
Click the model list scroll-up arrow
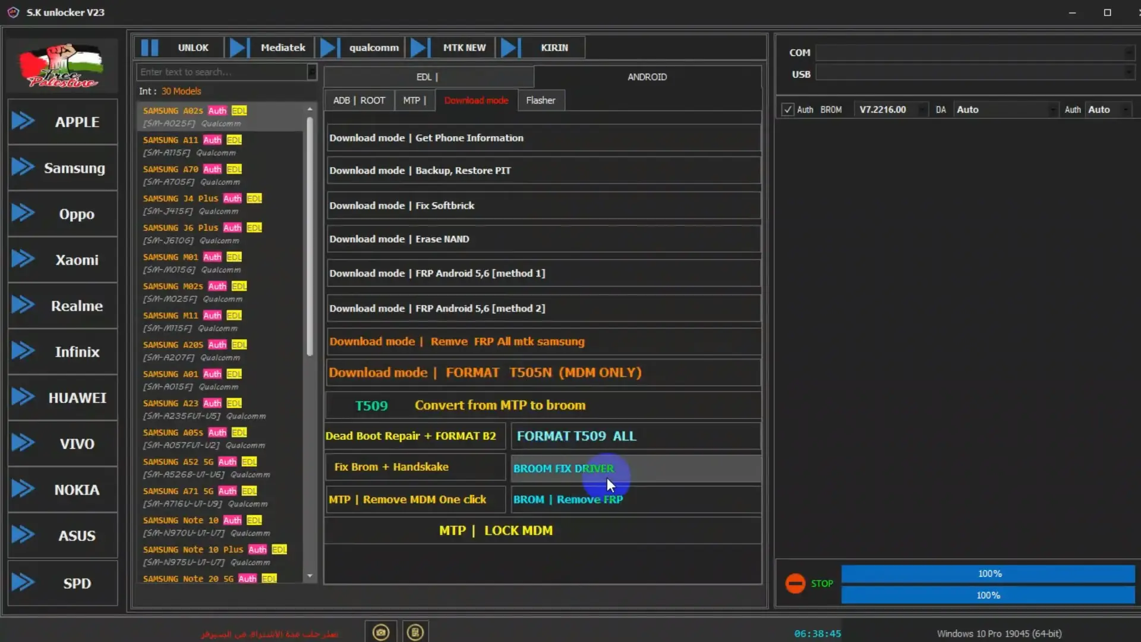[310, 109]
